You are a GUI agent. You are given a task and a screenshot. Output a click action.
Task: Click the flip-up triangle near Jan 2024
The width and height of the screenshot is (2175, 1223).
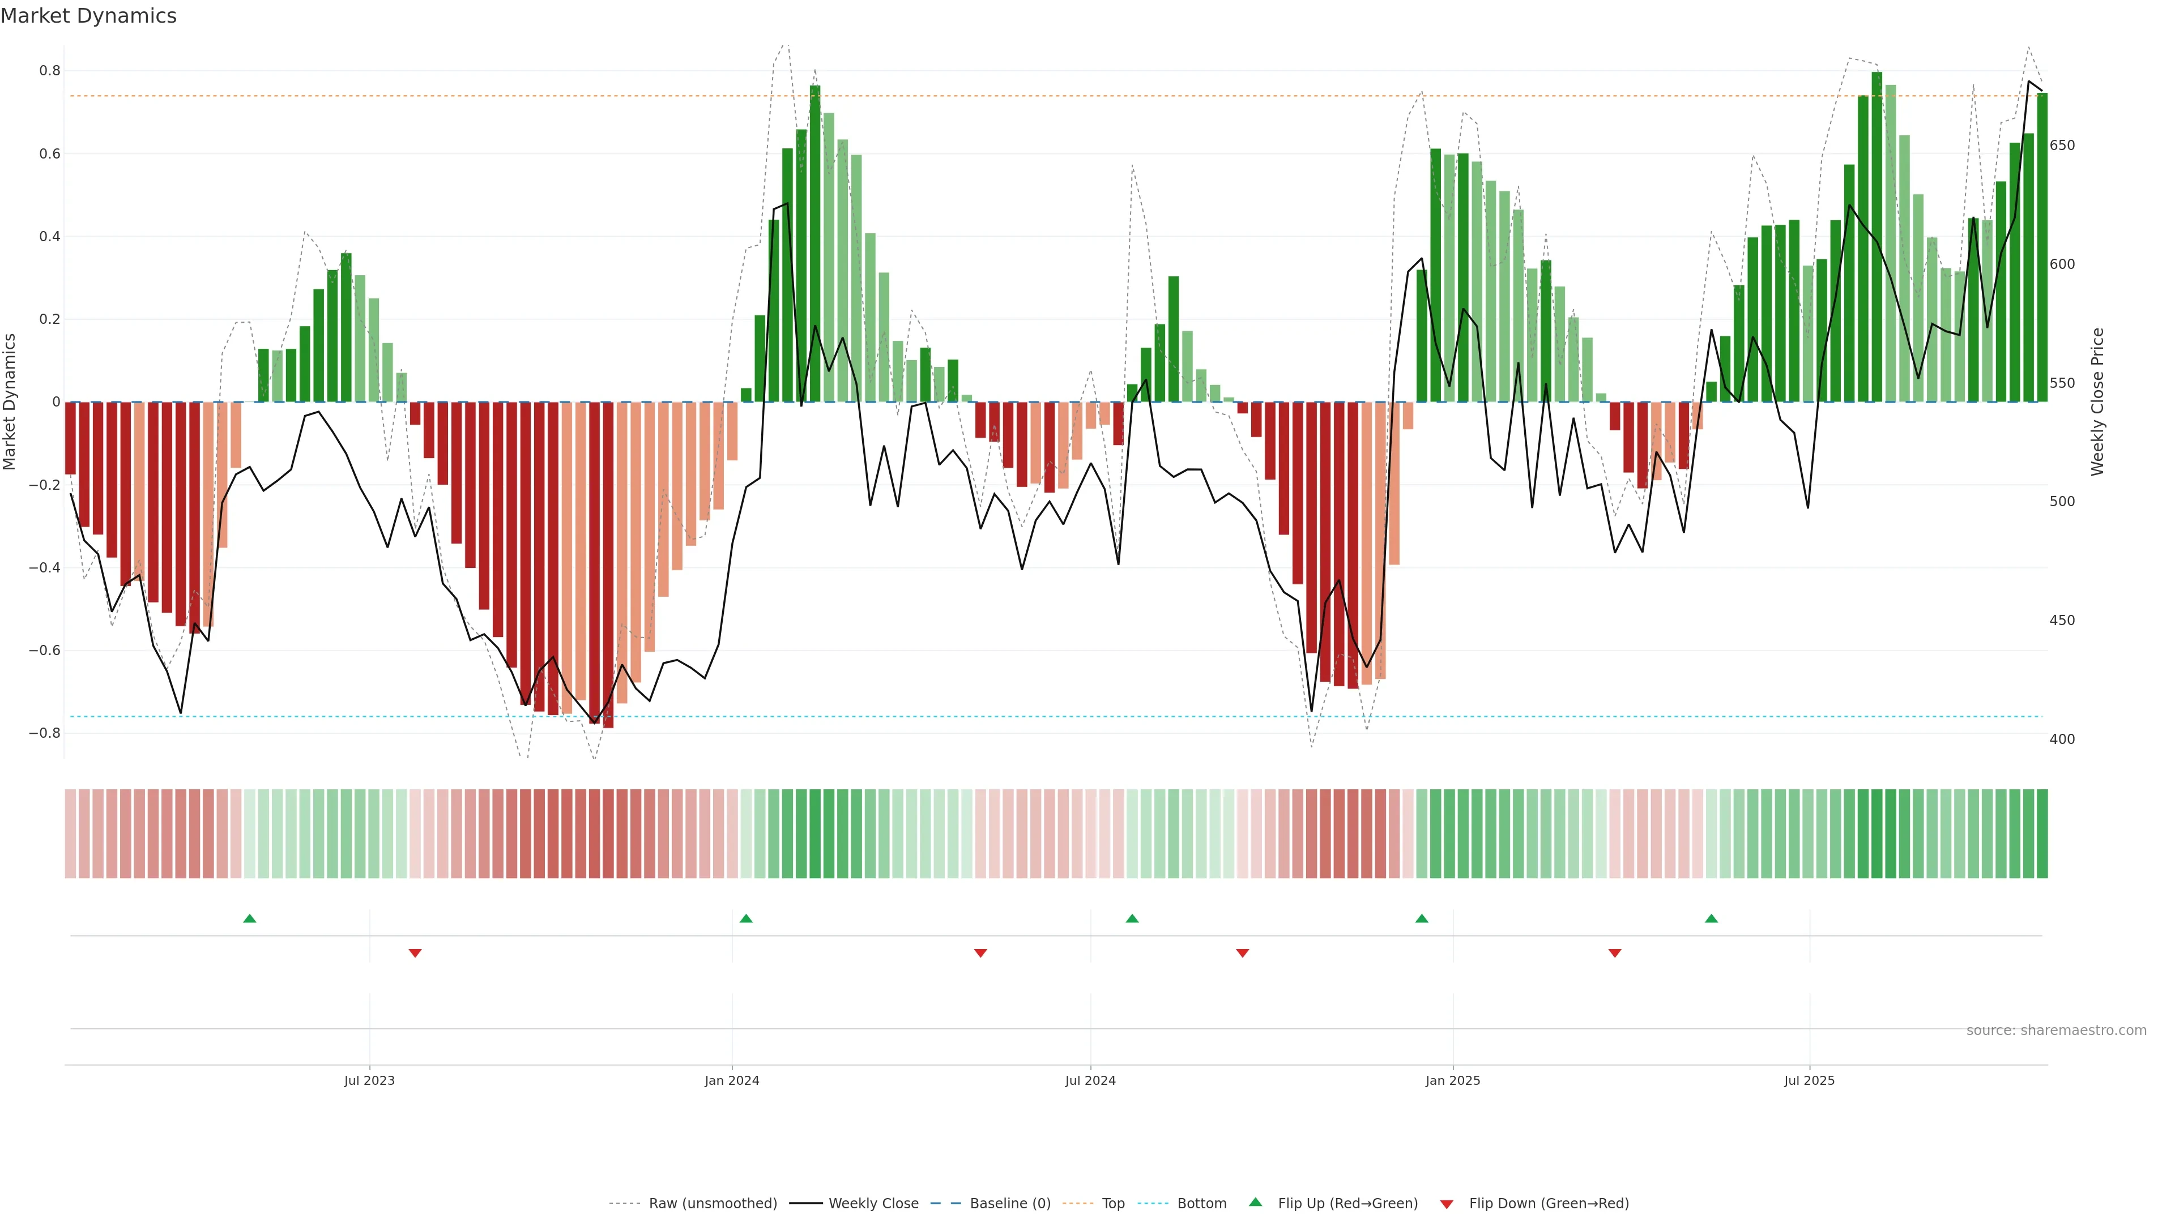pos(745,918)
